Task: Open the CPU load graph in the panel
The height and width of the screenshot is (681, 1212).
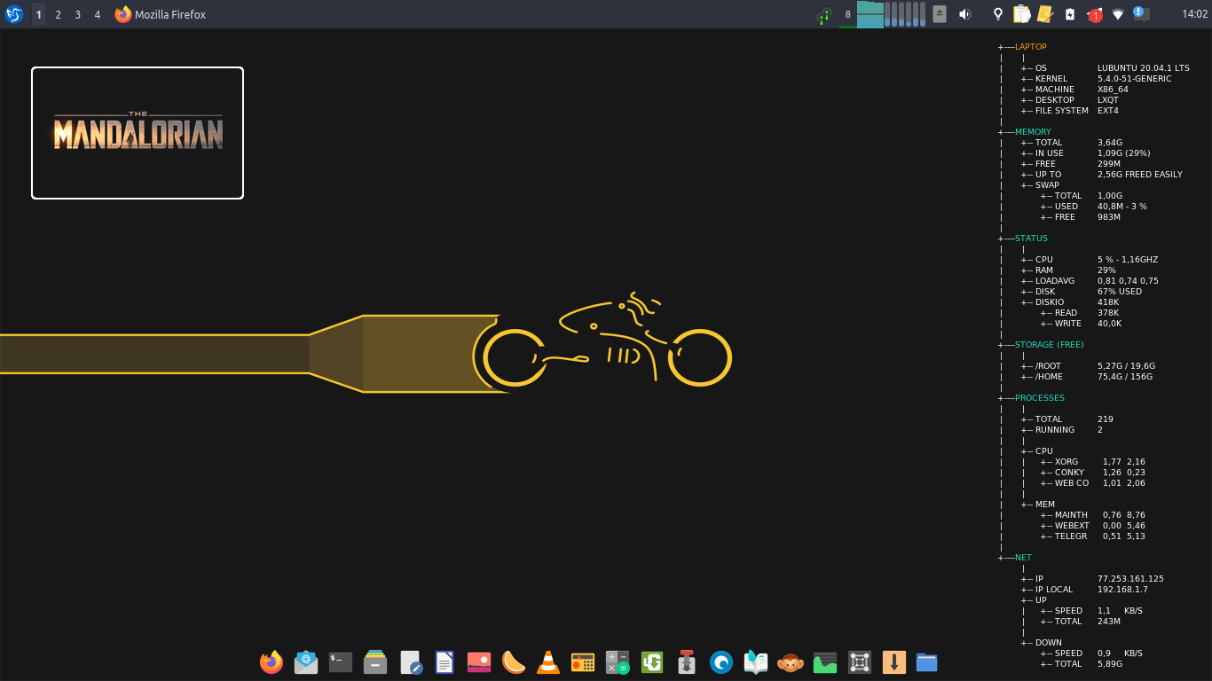Action: (870, 14)
